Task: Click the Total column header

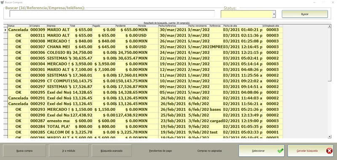Action: [81, 26]
